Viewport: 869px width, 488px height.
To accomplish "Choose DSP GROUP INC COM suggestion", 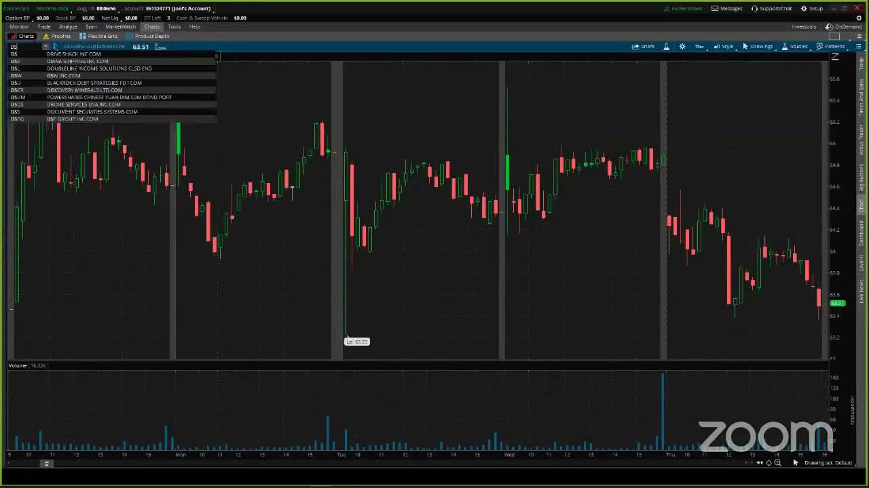I will [x=113, y=119].
